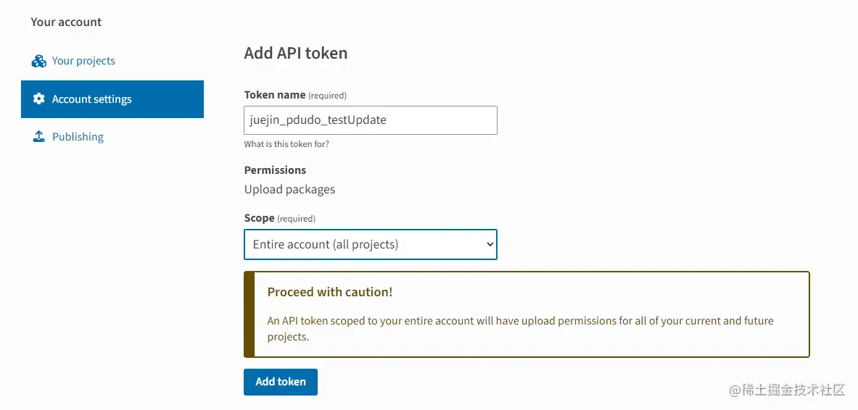Click the Permissions label
858x410 pixels.
click(275, 170)
